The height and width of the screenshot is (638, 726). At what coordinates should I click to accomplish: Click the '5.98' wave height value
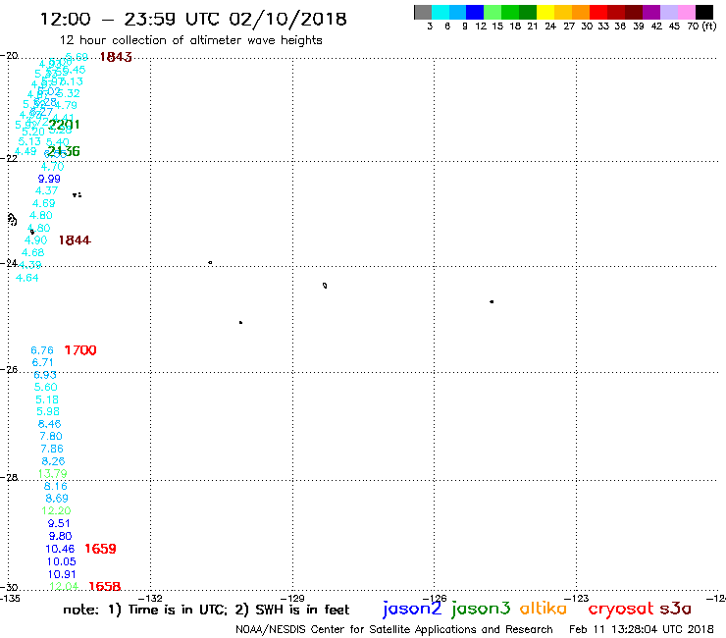point(48,411)
